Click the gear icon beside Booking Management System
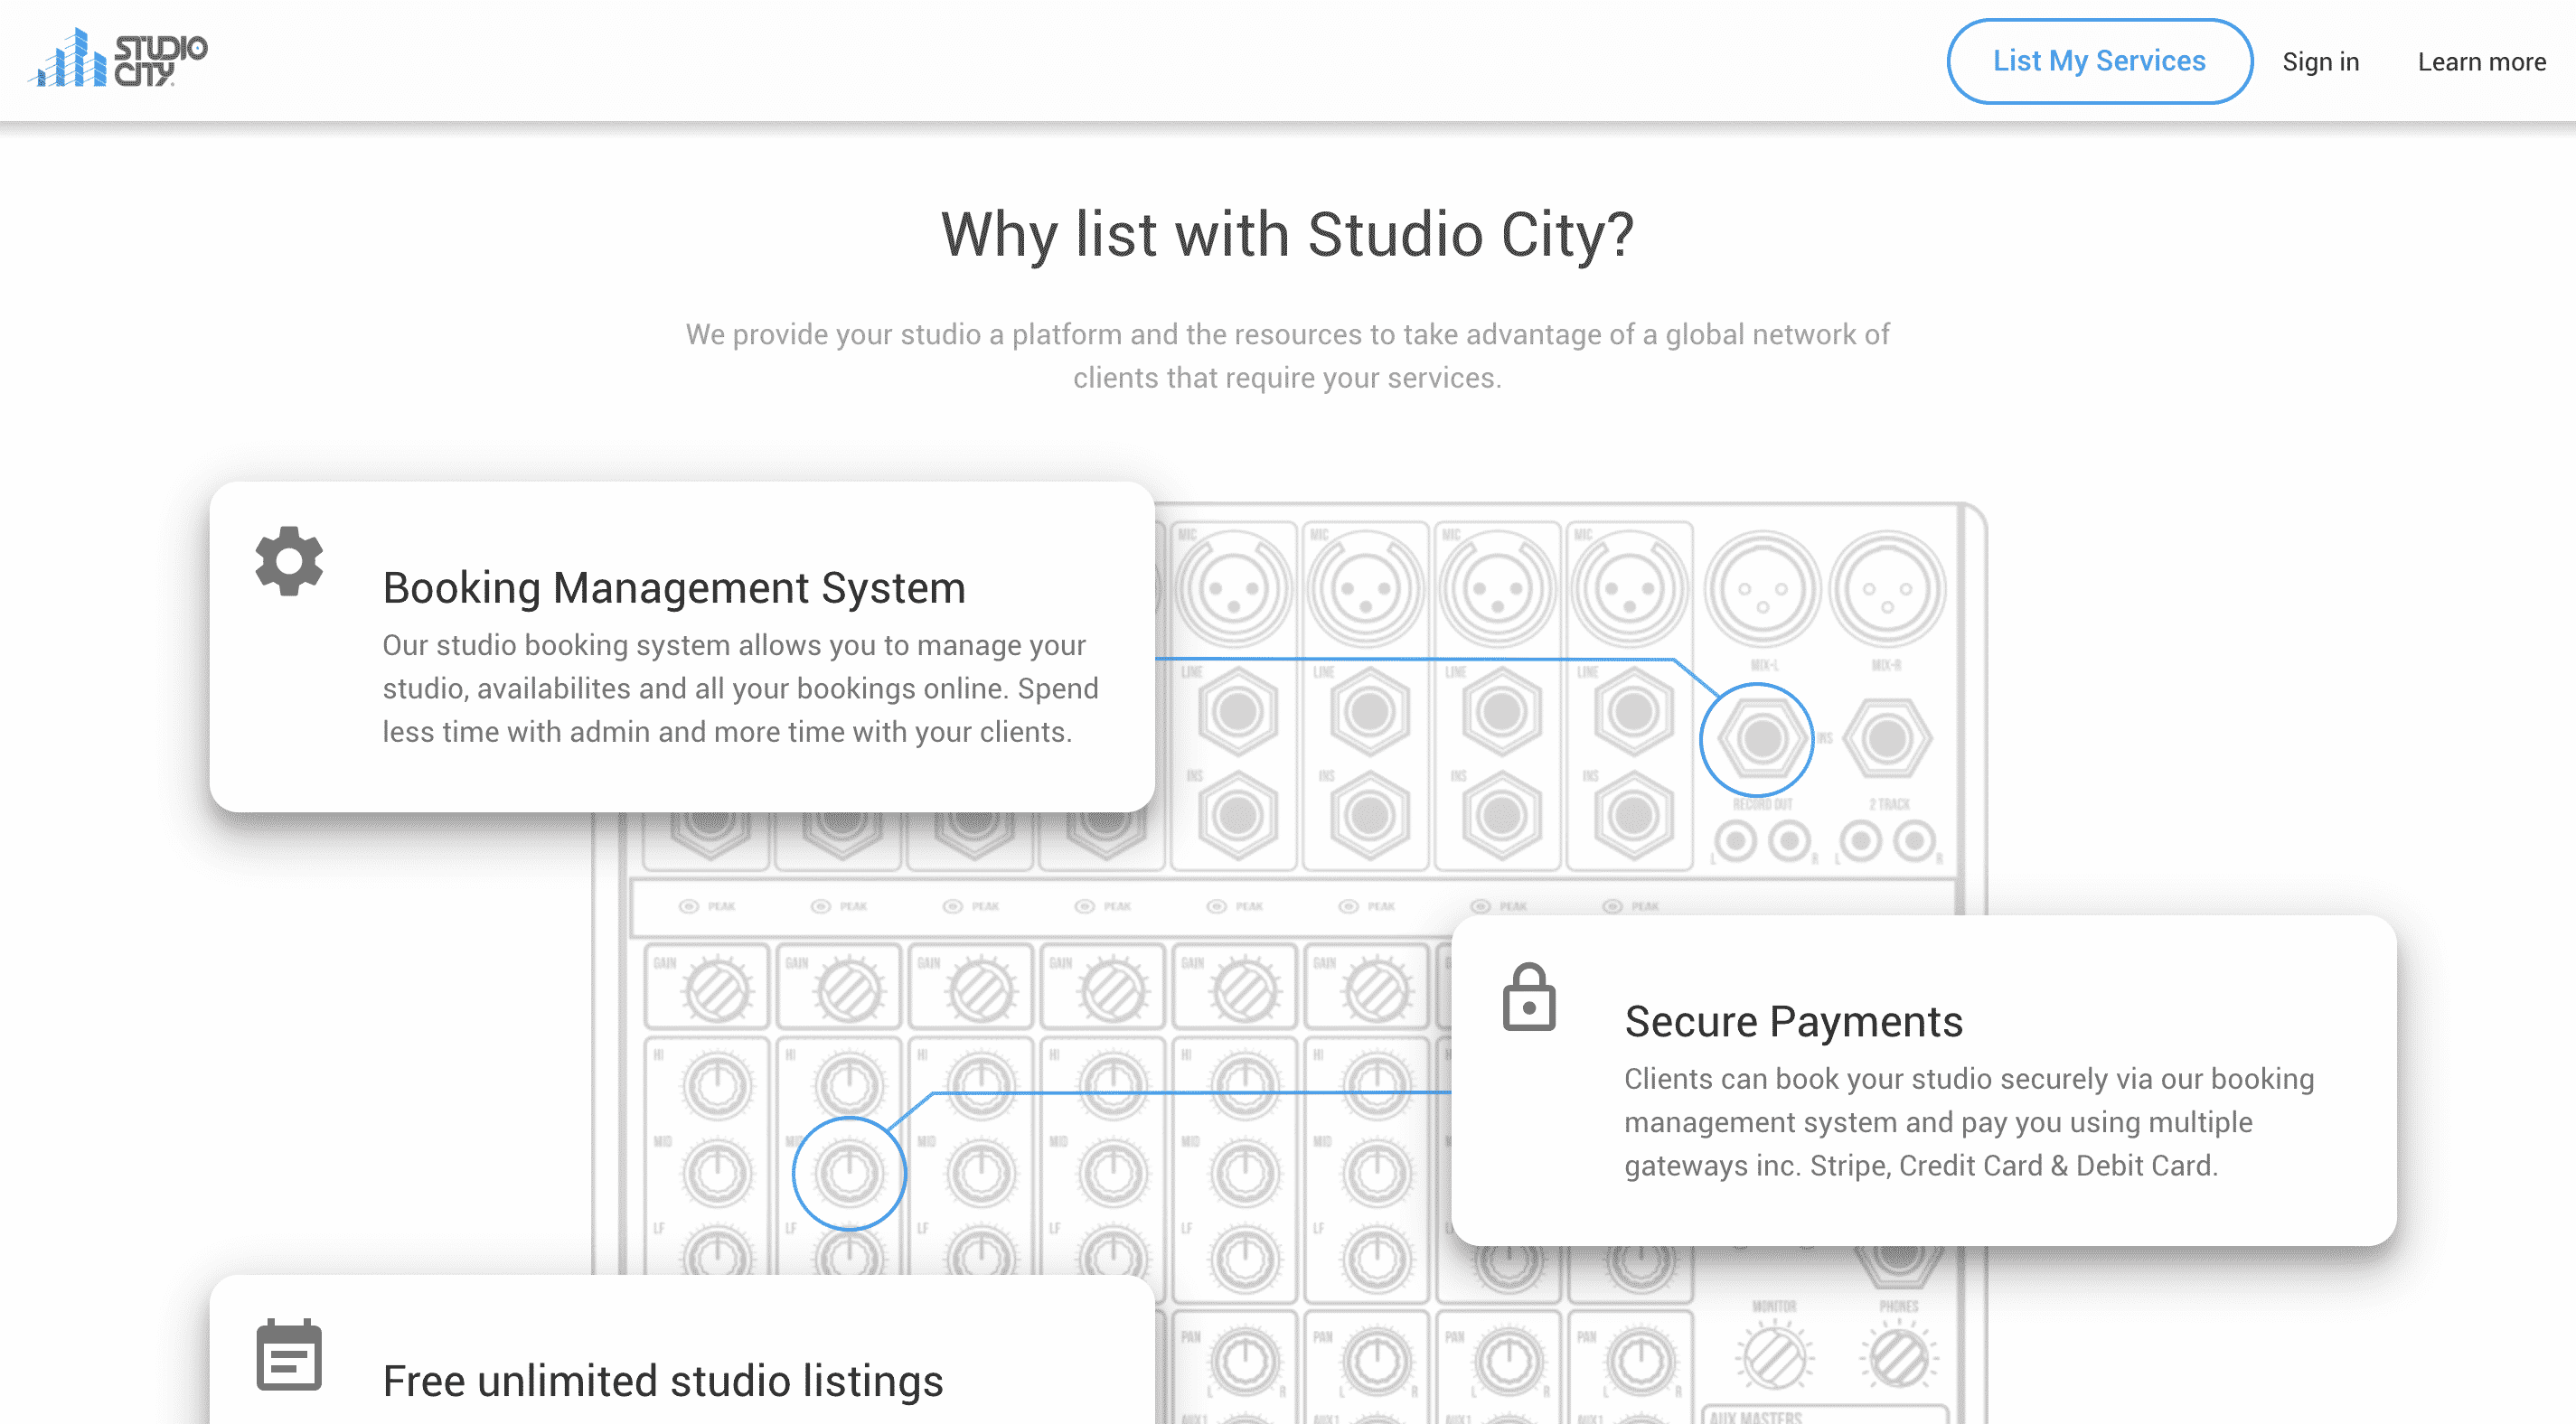The image size is (2576, 1424). (289, 561)
